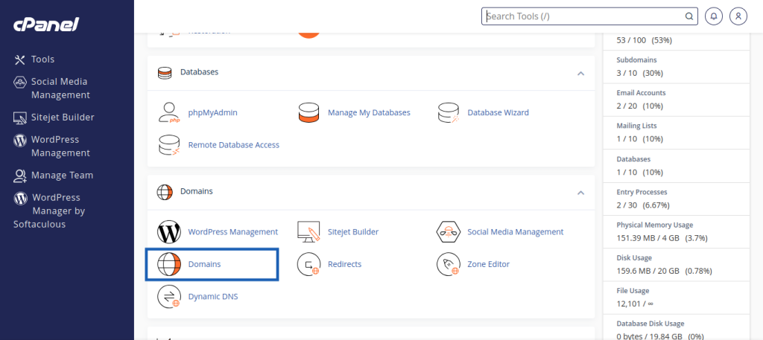
Task: Click the 12,101 / ∞ file usage value
Action: click(635, 304)
